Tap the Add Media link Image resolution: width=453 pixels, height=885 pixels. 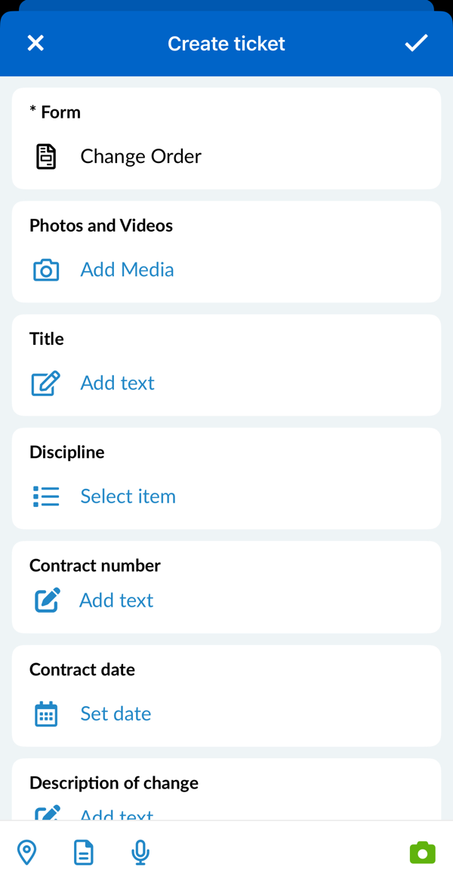127,269
